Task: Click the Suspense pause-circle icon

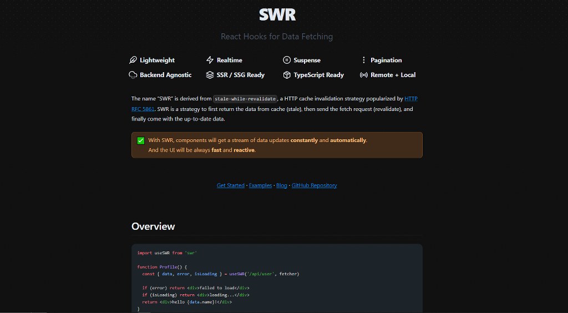Action: pyautogui.click(x=287, y=60)
